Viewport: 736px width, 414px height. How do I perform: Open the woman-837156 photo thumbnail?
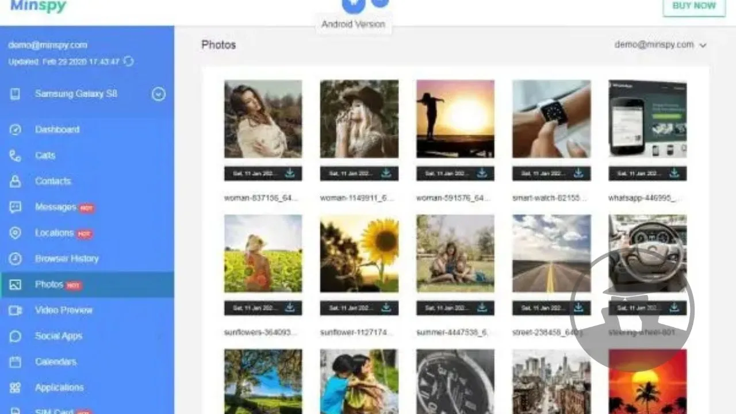[x=263, y=119]
